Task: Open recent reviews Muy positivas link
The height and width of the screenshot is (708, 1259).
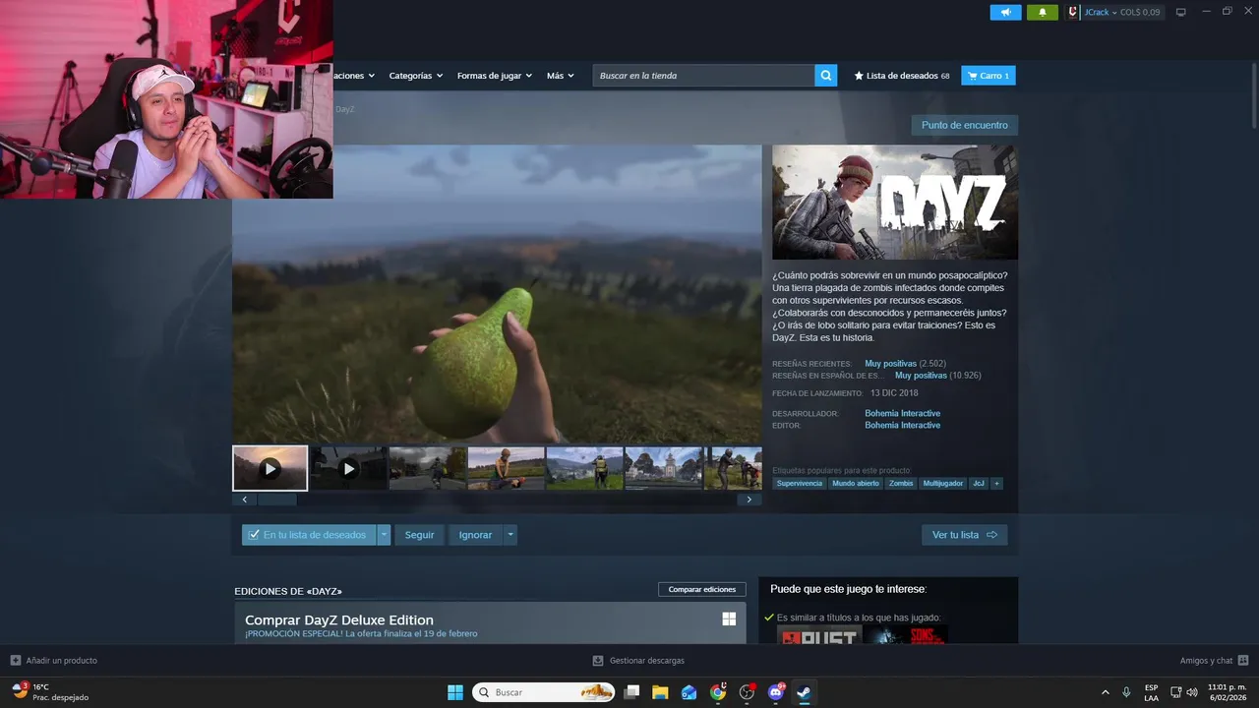Action: 890,364
